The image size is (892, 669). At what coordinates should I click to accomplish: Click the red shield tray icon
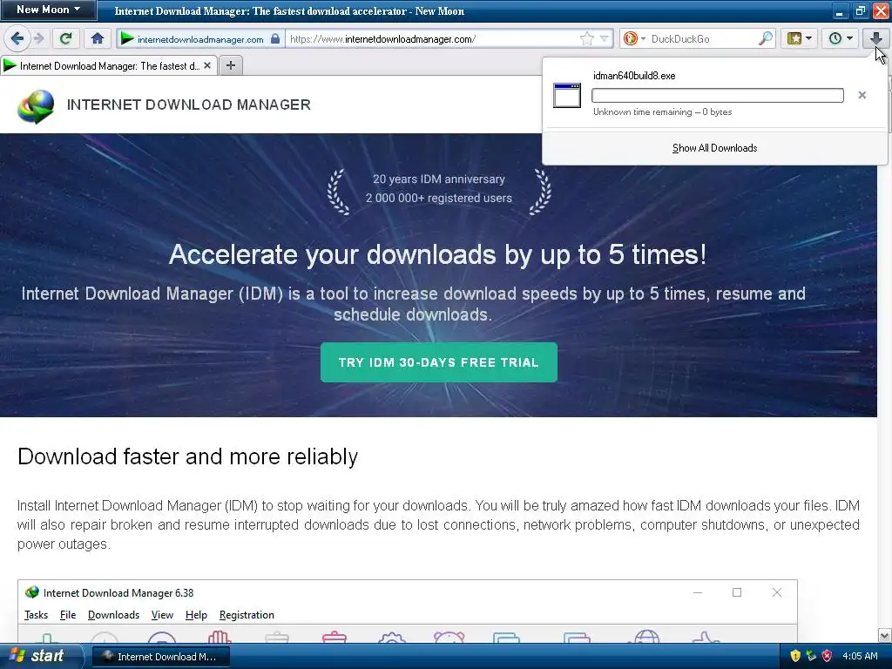[x=827, y=656]
